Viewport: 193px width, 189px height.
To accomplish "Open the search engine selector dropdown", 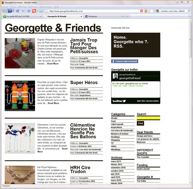I will pos(160,11).
